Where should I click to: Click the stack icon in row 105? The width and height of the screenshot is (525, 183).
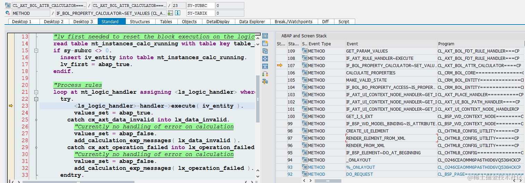pyautogui.click(x=305, y=80)
